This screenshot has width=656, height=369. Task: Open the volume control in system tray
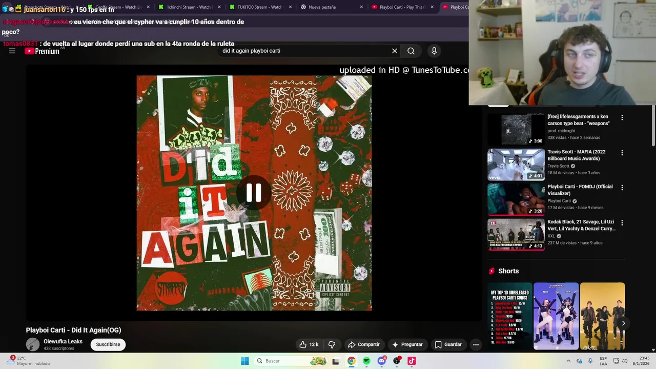pos(624,361)
